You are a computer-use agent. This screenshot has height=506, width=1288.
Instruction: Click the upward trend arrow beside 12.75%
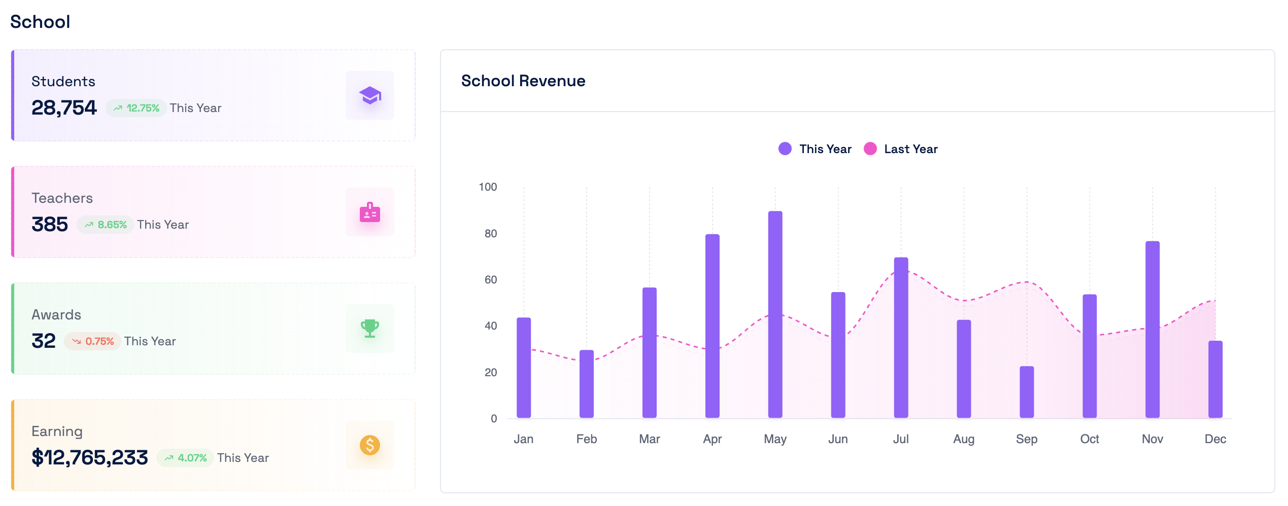tap(118, 108)
